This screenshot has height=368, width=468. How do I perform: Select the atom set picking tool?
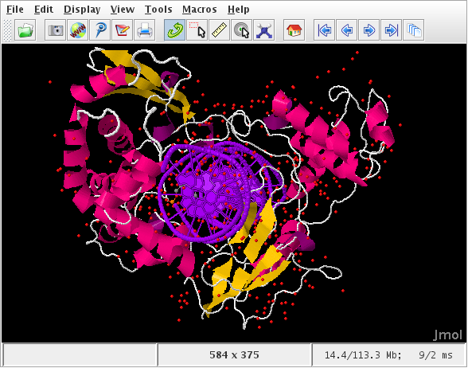click(197, 30)
